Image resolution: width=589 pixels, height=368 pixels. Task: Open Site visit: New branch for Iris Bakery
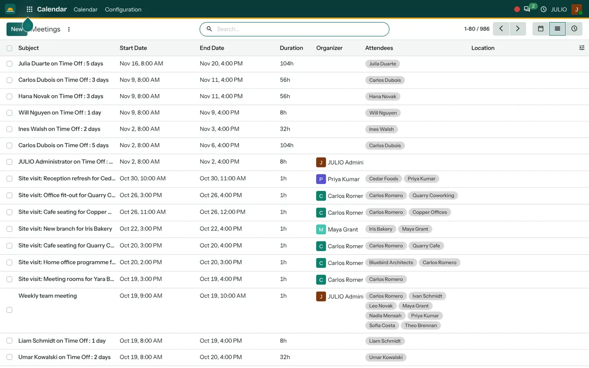(65, 229)
